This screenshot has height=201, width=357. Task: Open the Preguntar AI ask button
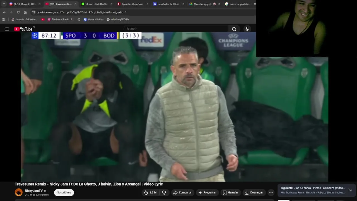207,193
